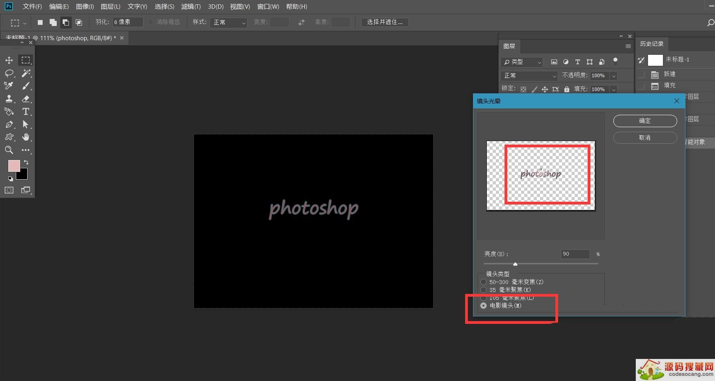Collapse the Layers panel double arrows
The image size is (715, 381).
(x=621, y=36)
